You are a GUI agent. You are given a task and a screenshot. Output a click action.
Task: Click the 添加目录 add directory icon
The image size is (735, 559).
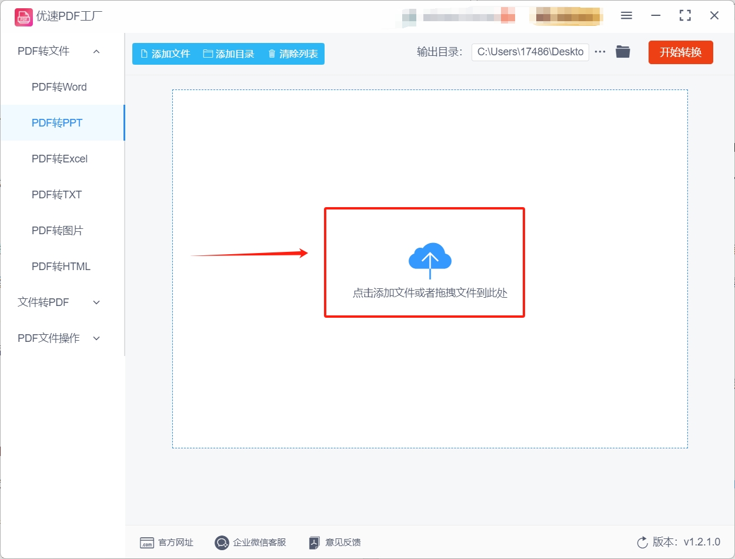207,54
